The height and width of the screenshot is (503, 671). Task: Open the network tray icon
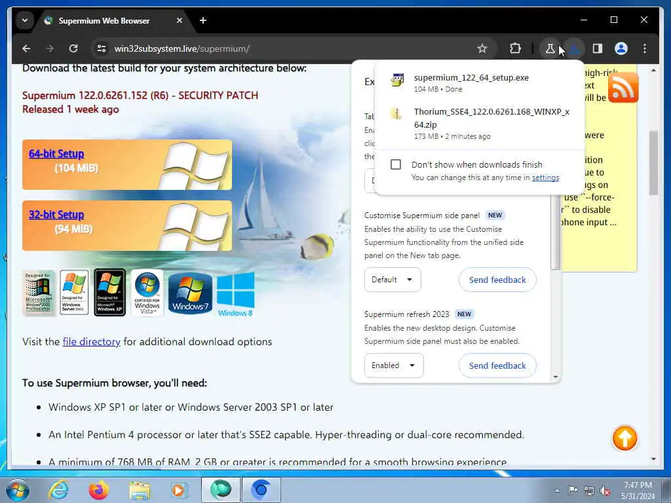pyautogui.click(x=589, y=491)
